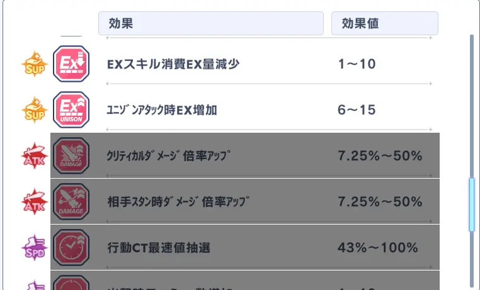Click the stun-time DAMAGE multiplier icon
480x290 pixels.
[71, 201]
